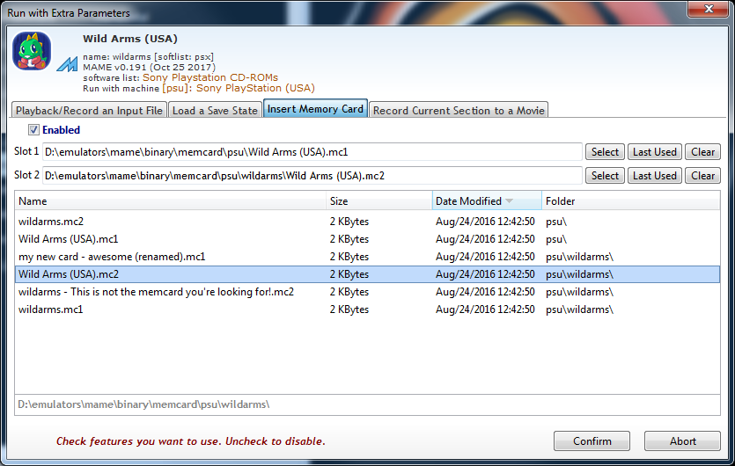Click Last Used for Slot 2
The width and height of the screenshot is (735, 466).
point(654,176)
